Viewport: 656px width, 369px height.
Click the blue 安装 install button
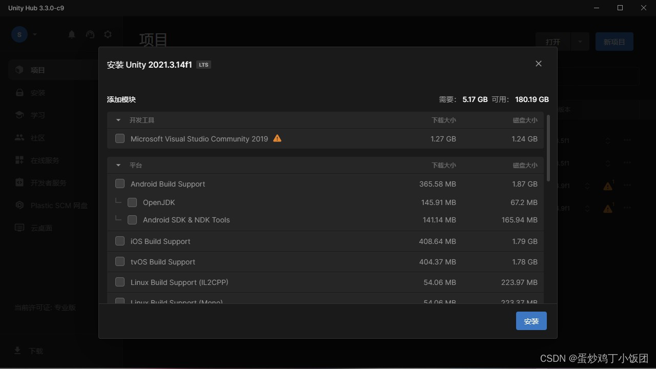pos(531,321)
